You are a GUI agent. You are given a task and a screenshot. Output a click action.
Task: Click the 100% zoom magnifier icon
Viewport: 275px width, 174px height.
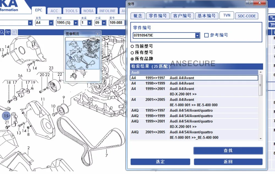point(8,32)
